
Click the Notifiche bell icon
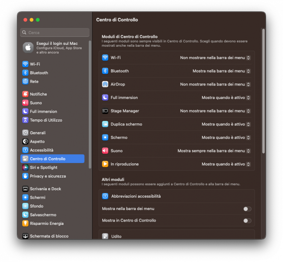25,94
